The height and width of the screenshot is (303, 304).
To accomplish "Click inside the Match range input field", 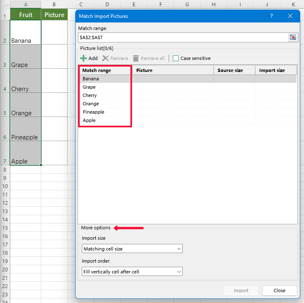I will pos(183,37).
